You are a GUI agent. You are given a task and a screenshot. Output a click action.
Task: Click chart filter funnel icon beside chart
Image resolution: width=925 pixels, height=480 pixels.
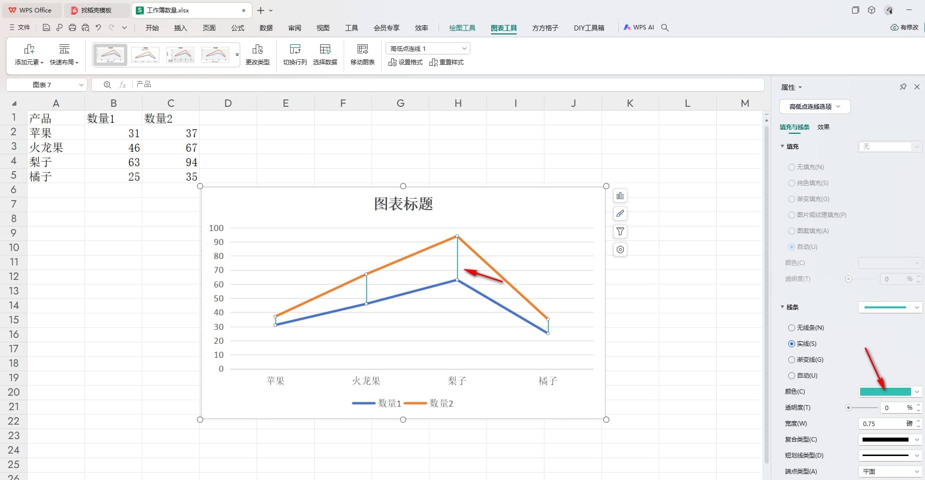[620, 232]
